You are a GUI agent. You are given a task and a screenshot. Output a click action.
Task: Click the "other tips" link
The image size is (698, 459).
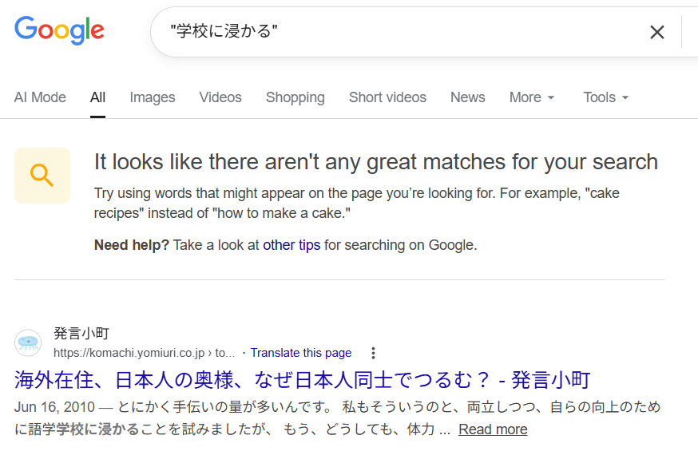[291, 245]
